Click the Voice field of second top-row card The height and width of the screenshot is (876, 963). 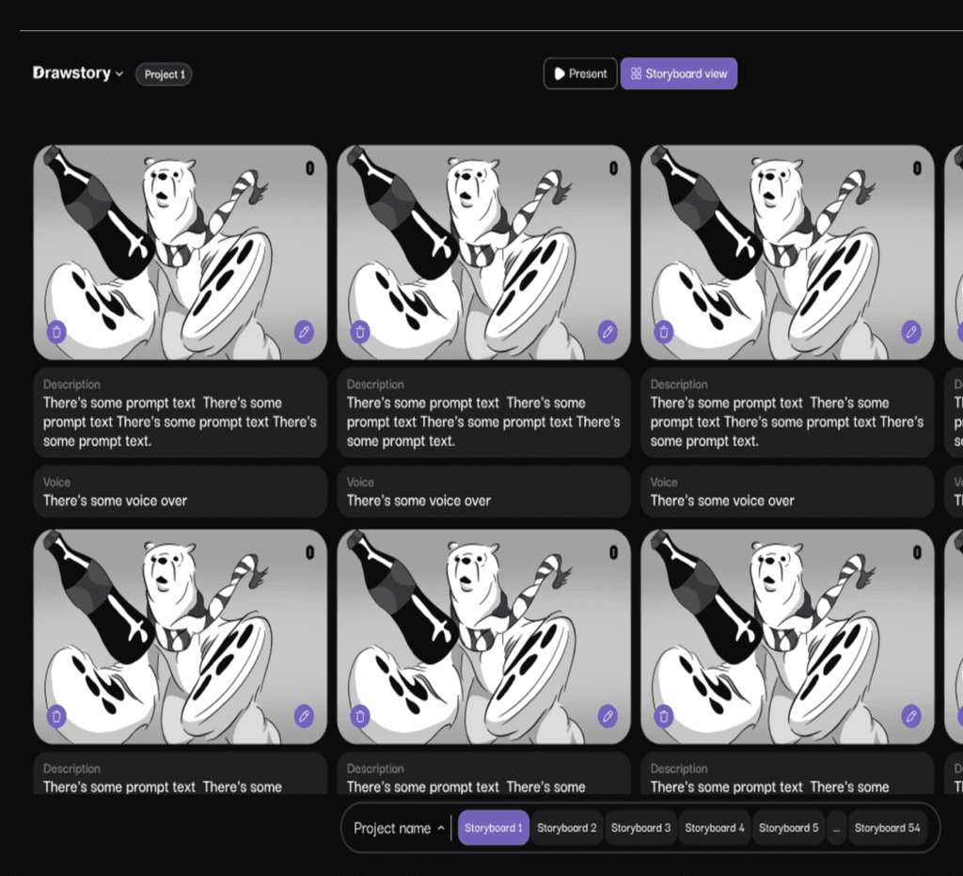(484, 491)
